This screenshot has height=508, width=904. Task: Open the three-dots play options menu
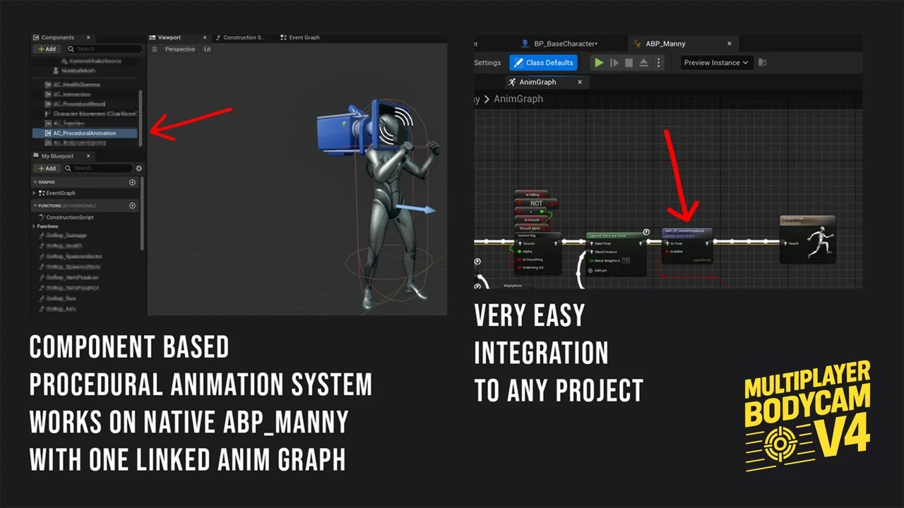(658, 63)
